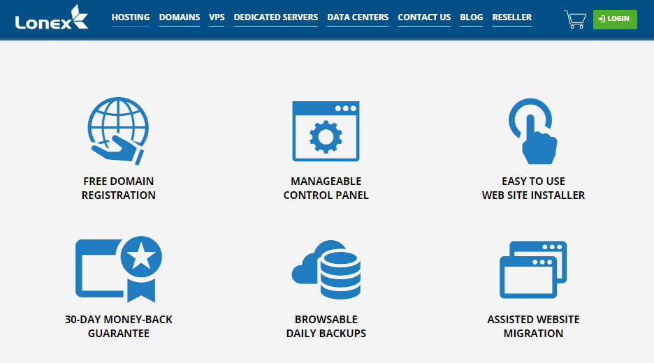Click the cloud database backups icon
This screenshot has height=363, width=654.
coord(326,269)
